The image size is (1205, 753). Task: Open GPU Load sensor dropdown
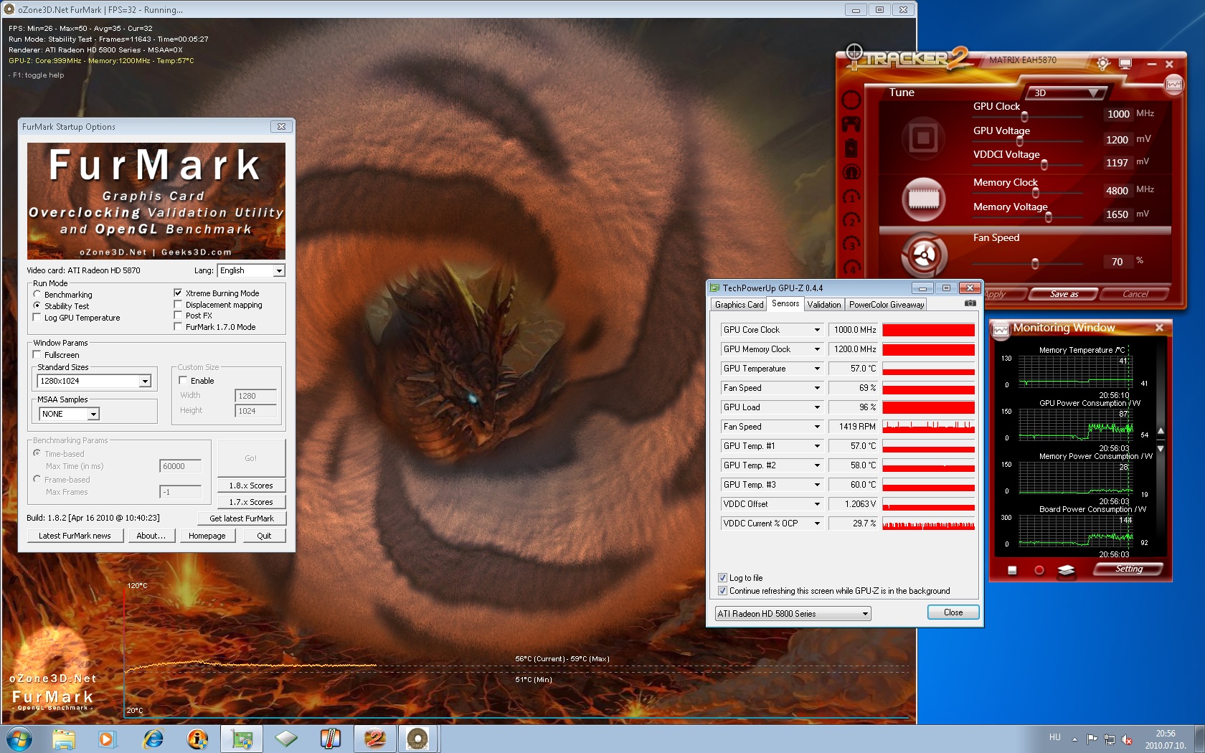[816, 407]
